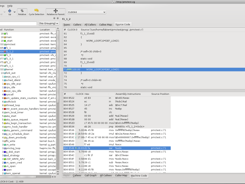Click the red swatch beside intr_event_execute_handlers

click(5, 109)
